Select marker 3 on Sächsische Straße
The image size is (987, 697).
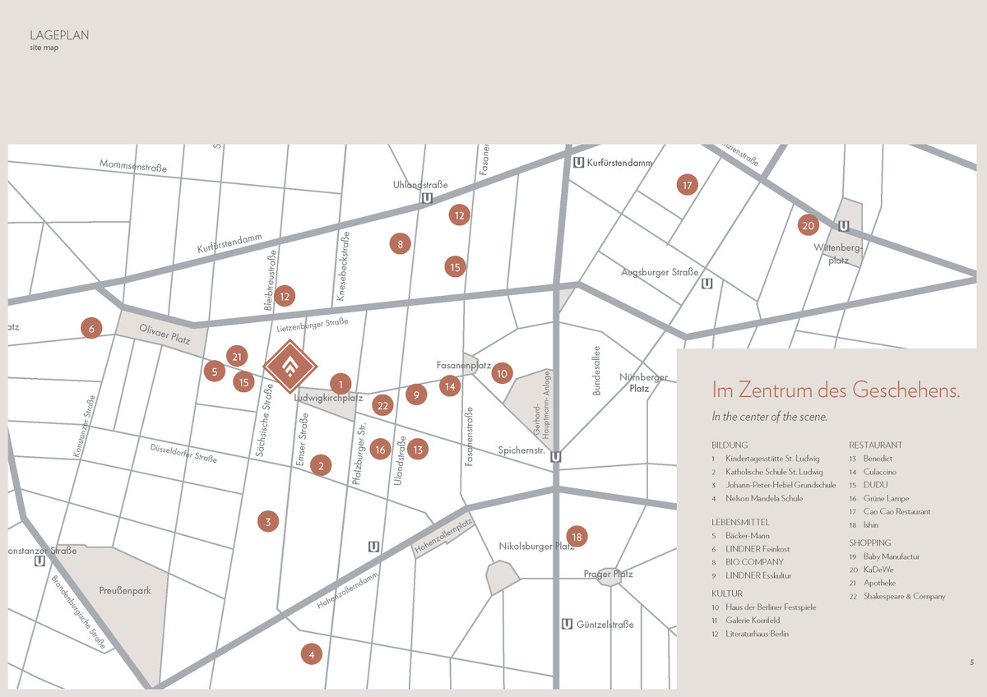[267, 521]
